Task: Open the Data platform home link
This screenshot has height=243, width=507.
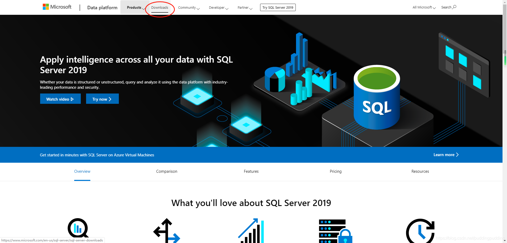Action: (102, 7)
